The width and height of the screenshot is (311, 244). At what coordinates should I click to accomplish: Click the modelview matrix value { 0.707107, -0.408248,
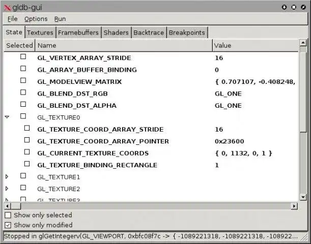click(x=255, y=82)
